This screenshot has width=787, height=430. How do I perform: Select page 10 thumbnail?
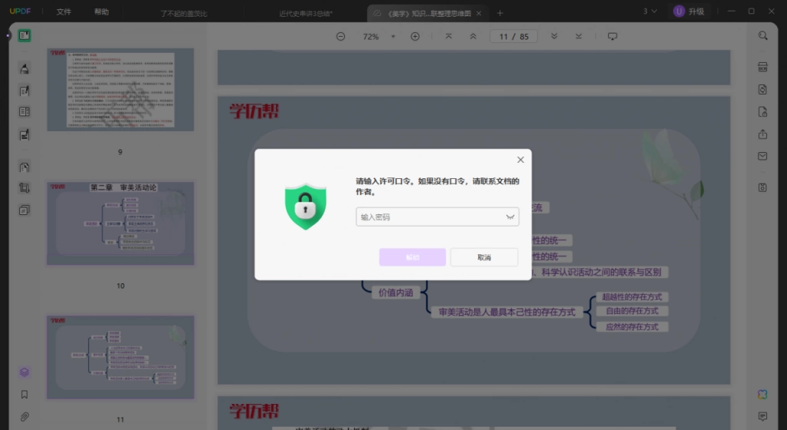[121, 223]
